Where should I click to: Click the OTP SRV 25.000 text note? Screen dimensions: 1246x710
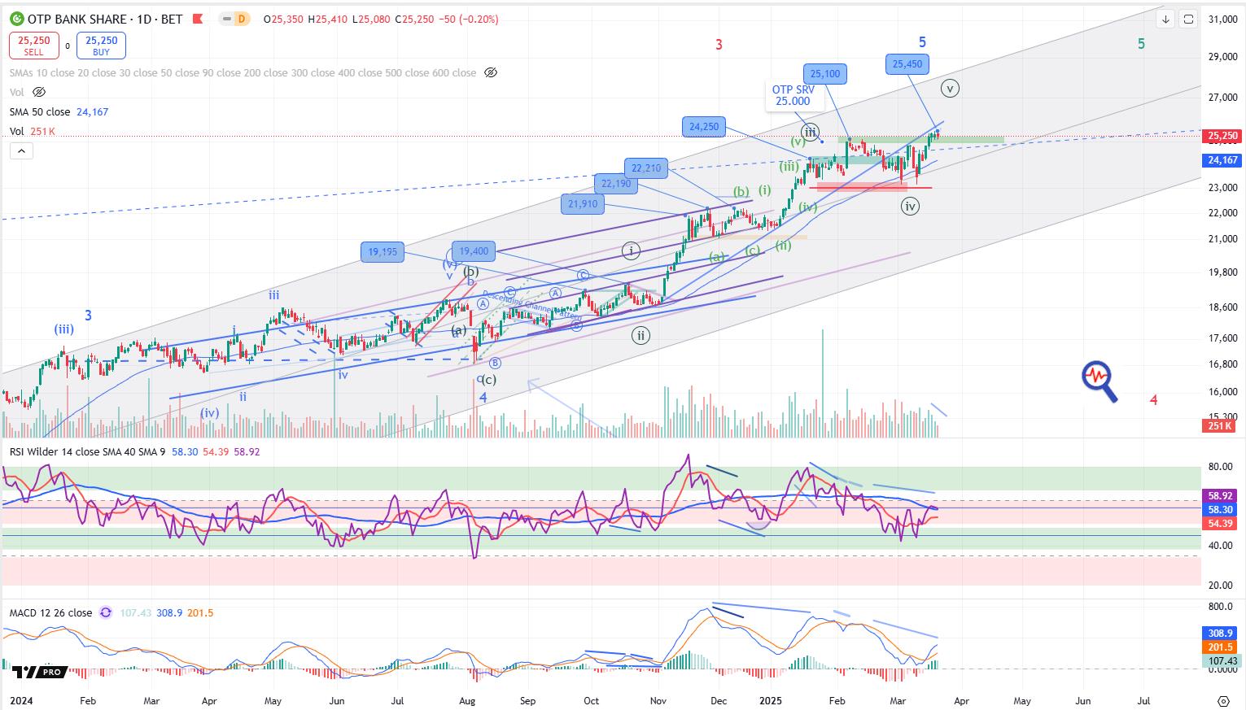793,96
